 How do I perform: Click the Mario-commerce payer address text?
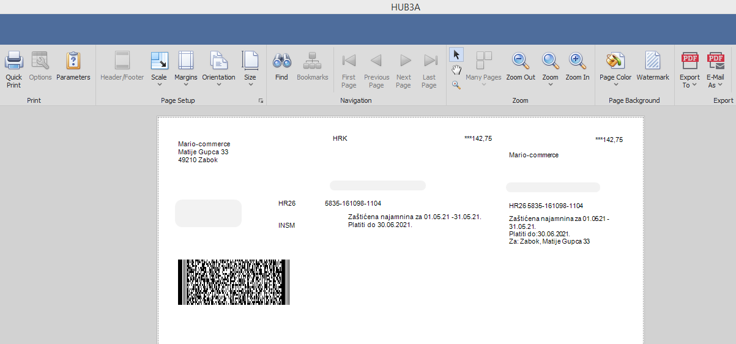pyautogui.click(x=204, y=152)
